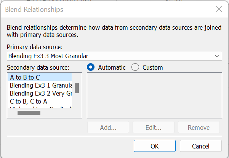Select the Automatic radio button
Viewport: 229px width, 158px height.
point(91,67)
